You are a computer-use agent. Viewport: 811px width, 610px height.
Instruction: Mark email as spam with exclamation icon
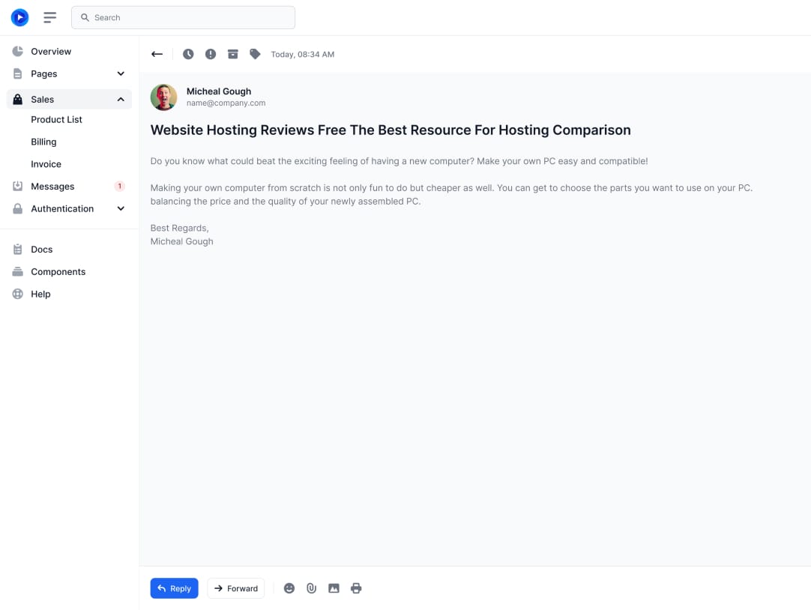click(x=211, y=54)
